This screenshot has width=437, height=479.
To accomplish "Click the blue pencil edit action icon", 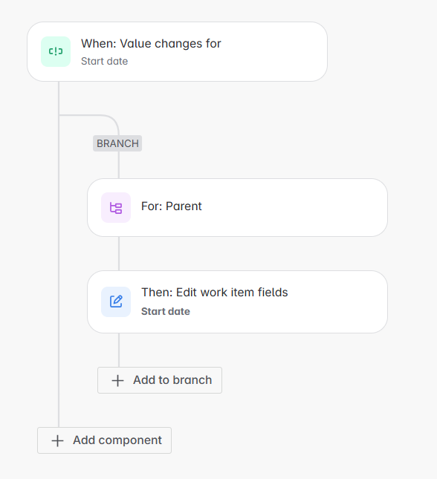I will (116, 302).
